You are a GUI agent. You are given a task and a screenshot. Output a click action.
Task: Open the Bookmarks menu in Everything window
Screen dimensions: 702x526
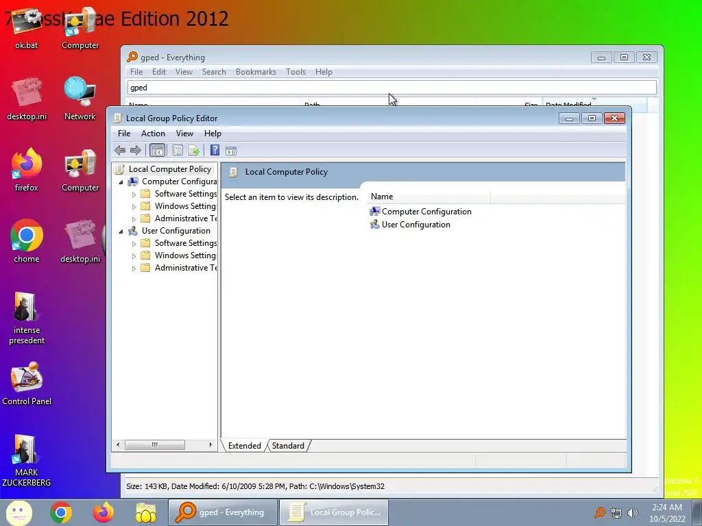point(256,71)
